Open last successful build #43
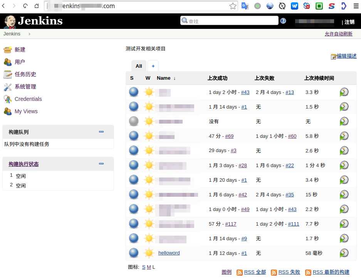The width and height of the screenshot is (361, 278). (x=245, y=92)
